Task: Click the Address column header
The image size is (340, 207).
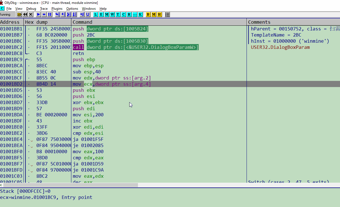Action: point(12,22)
